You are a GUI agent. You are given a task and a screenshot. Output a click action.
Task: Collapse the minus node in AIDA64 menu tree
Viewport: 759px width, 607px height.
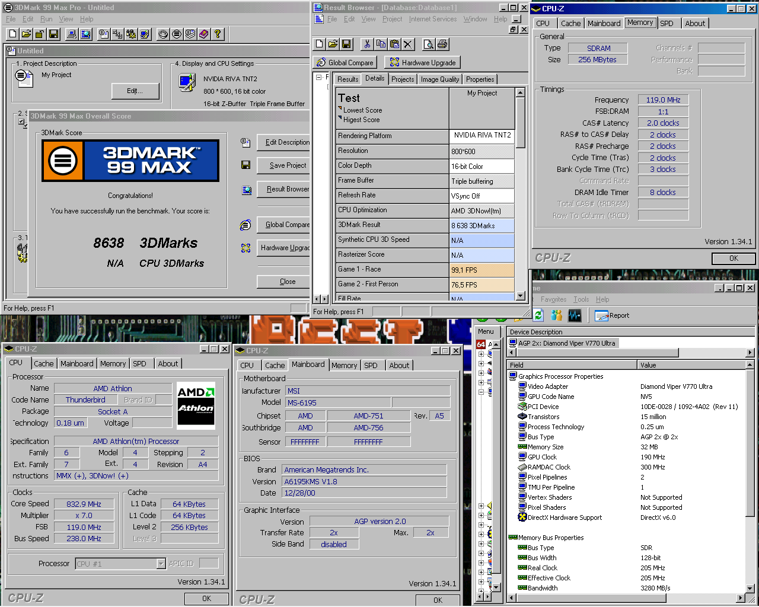coord(481,392)
